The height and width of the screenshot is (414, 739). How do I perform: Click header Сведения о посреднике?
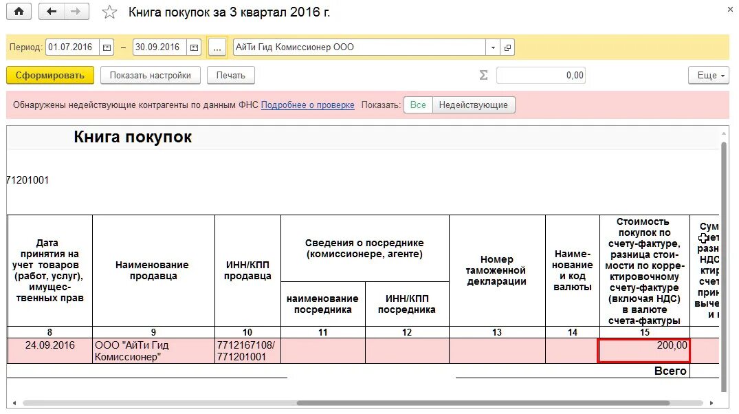(365, 248)
